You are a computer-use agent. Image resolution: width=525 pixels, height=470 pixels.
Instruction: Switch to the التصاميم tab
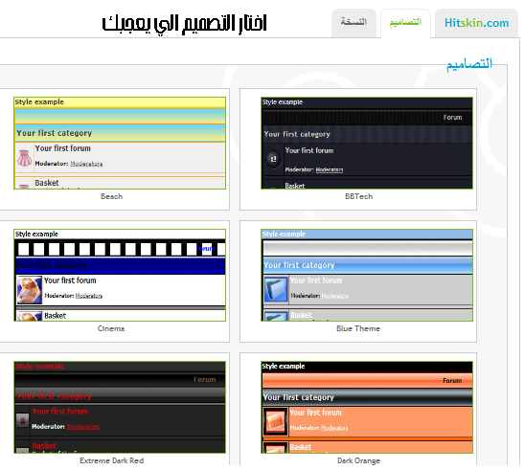(x=405, y=23)
